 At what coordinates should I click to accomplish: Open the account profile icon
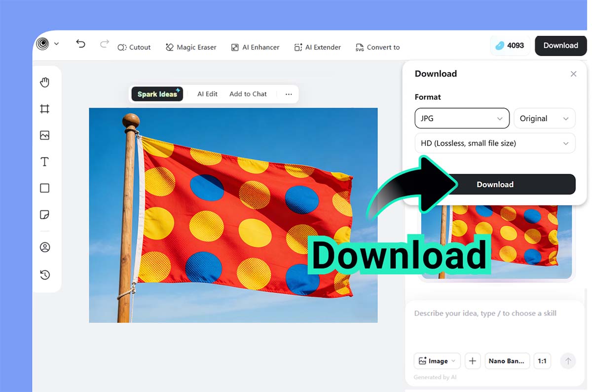pos(45,247)
